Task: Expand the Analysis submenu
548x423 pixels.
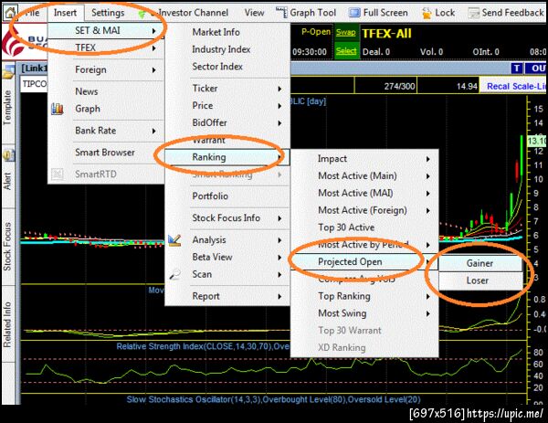Action: 227,240
